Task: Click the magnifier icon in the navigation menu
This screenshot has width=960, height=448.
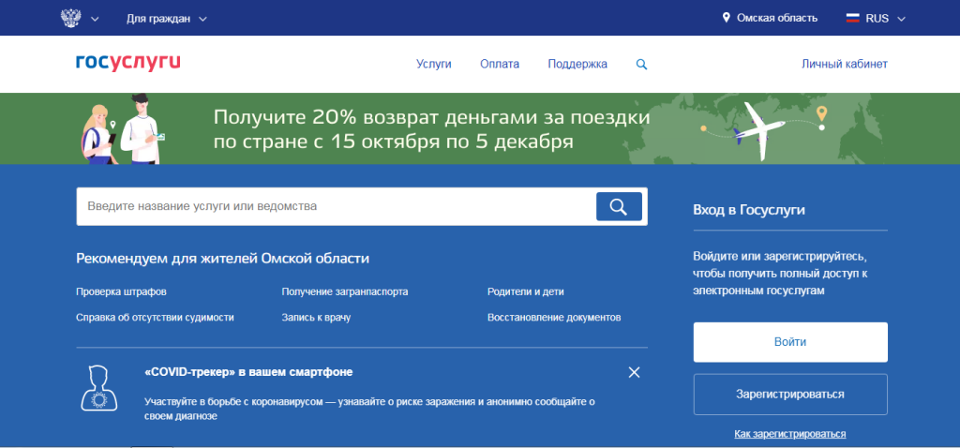Action: [641, 65]
